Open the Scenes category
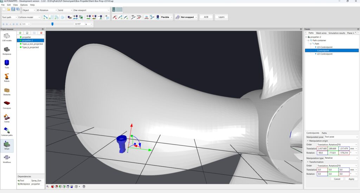Viewport: 360px width, 193px height. [x=7, y=118]
